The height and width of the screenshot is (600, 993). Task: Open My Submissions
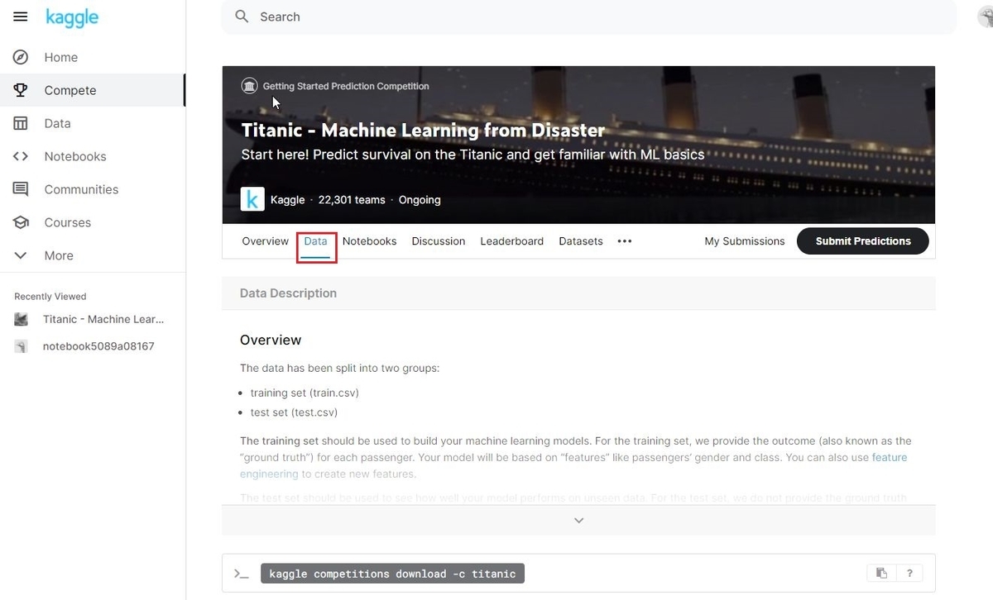pos(745,241)
